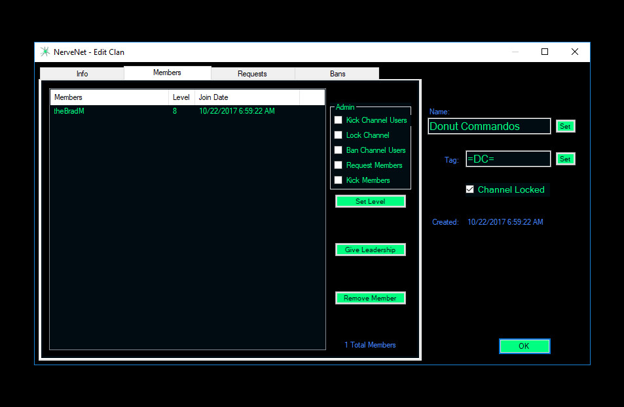The width and height of the screenshot is (624, 407).
Task: Click the NerveNet app icon in title bar
Action: 45,52
